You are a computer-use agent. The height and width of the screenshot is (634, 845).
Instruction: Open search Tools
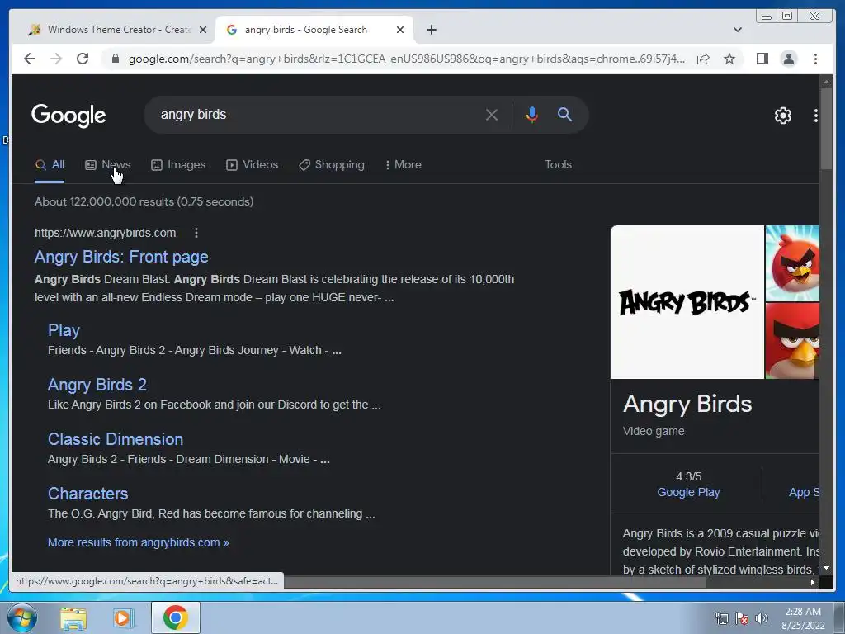pos(558,165)
